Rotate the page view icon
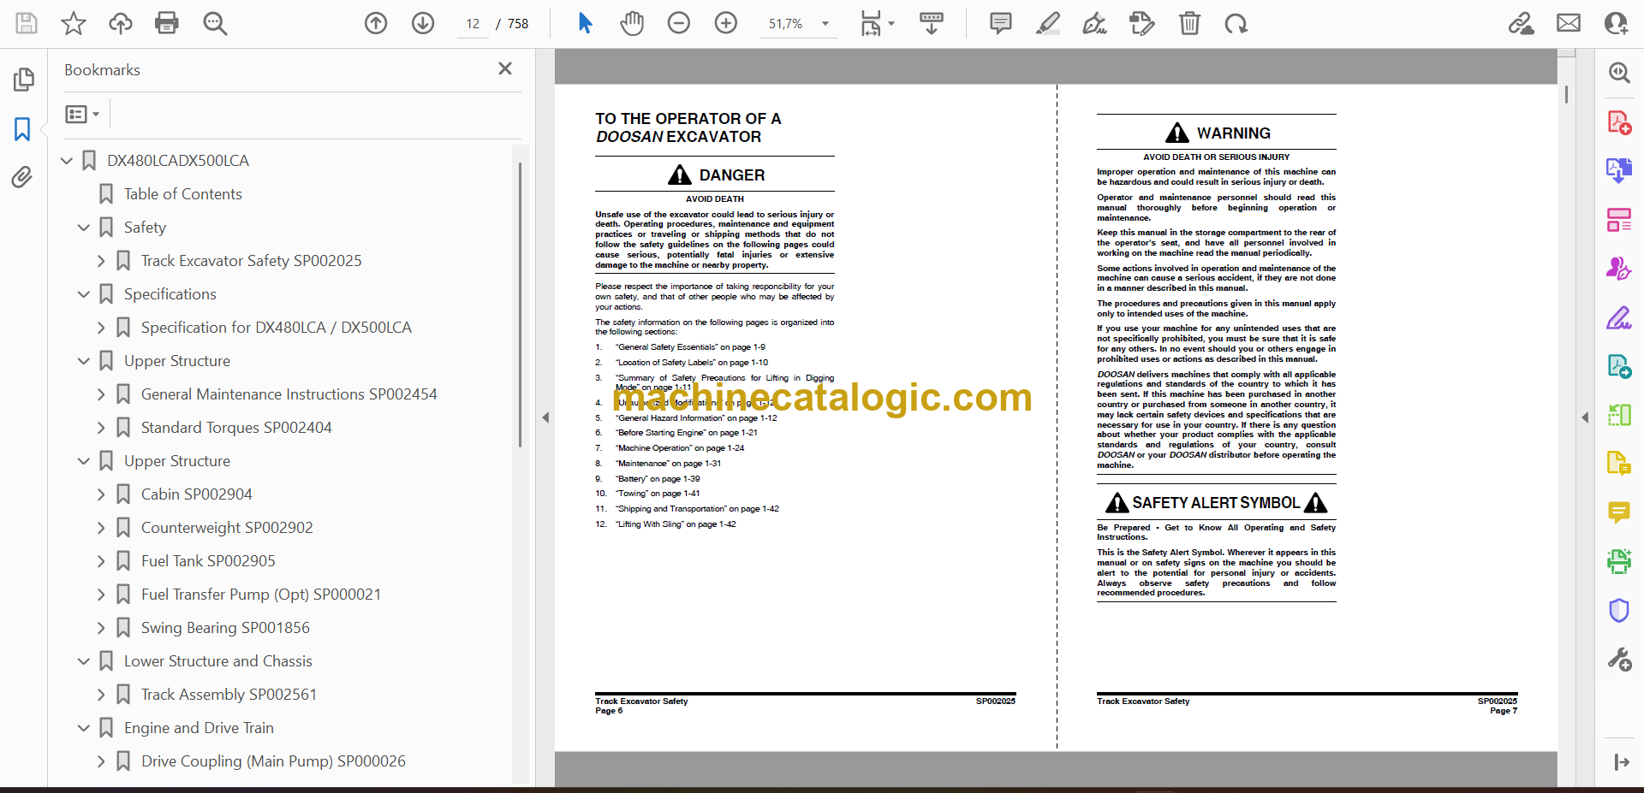This screenshot has height=793, width=1644. click(1236, 23)
